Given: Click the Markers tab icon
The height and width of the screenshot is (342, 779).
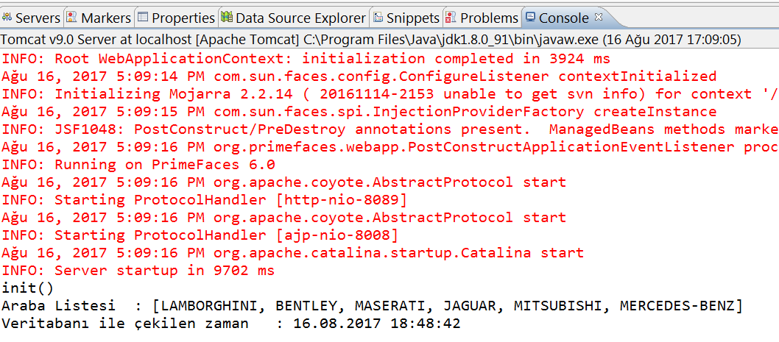Looking at the screenshot, I should click(72, 18).
